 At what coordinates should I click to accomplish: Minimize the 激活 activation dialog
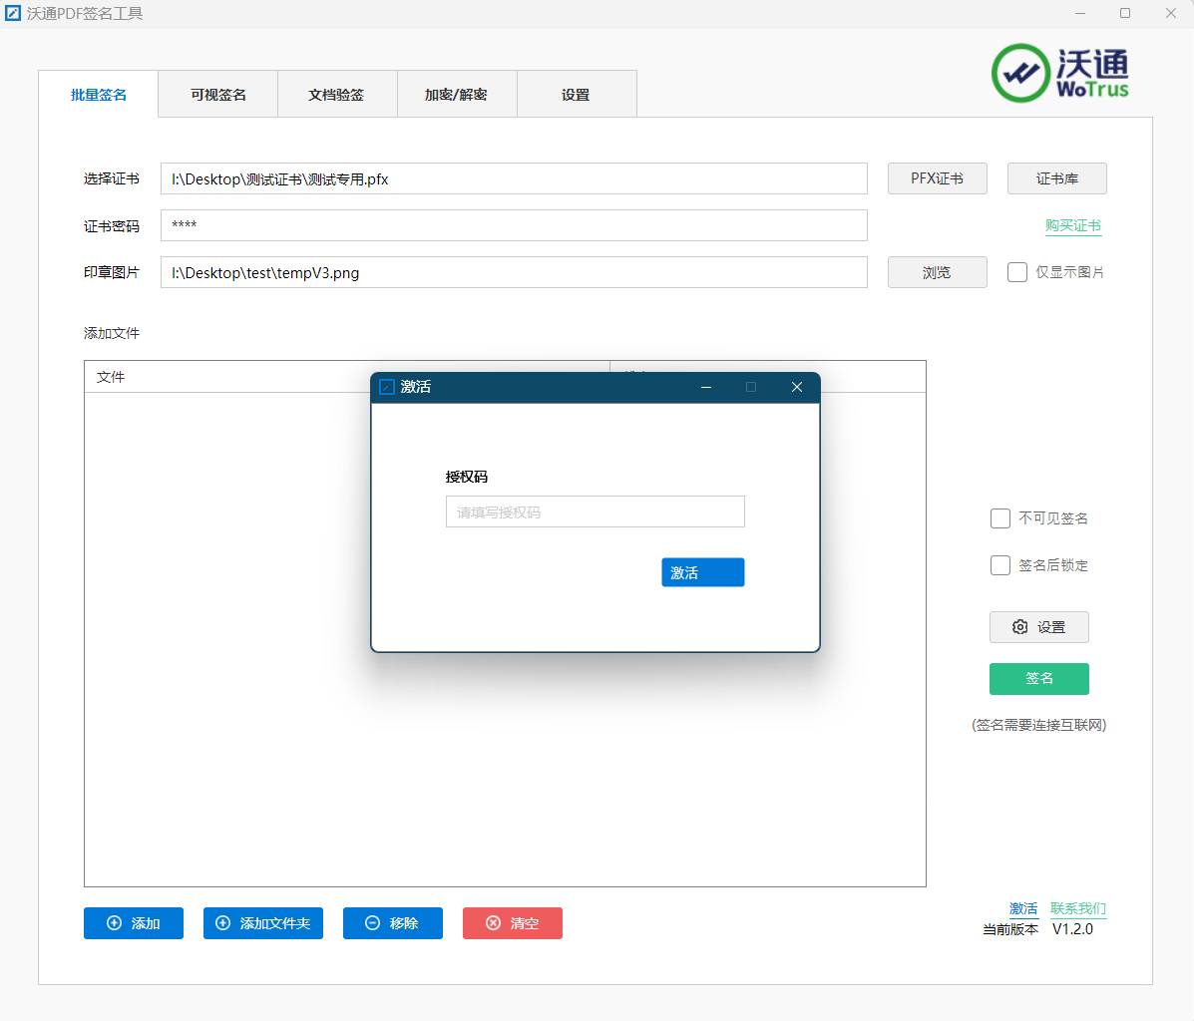click(706, 387)
